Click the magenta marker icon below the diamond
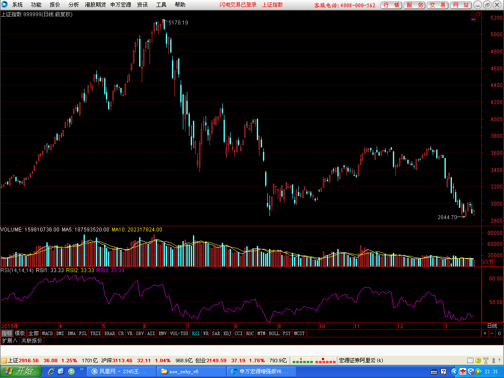The height and width of the screenshot is (378, 504). pyautogui.click(x=473, y=20)
